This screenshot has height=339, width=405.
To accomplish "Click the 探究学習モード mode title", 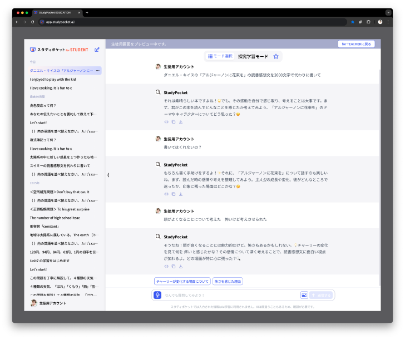I will pyautogui.click(x=253, y=56).
